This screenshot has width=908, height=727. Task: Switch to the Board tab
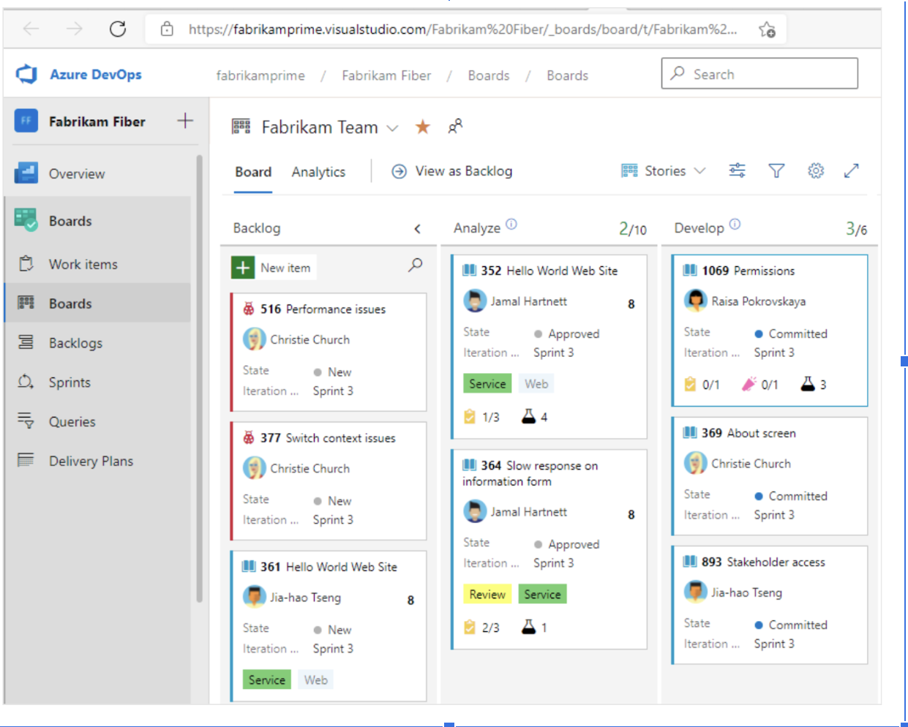[x=253, y=172]
